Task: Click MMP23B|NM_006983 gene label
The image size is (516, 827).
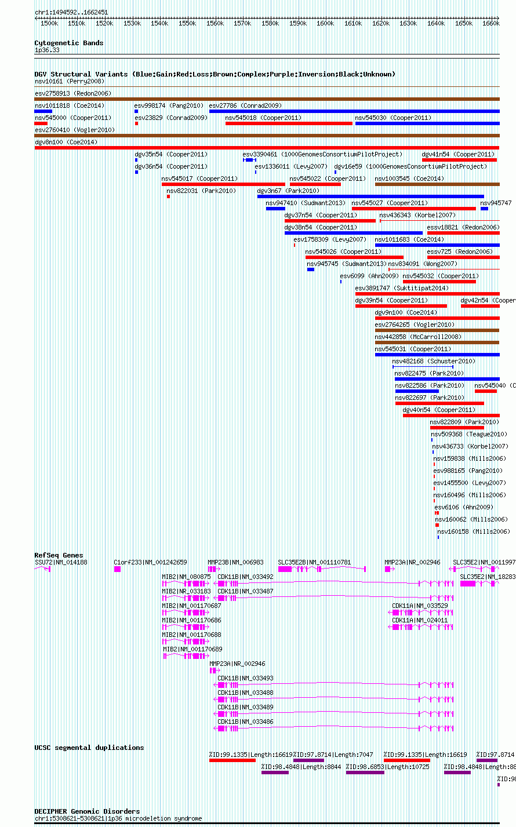Action: 236,562
